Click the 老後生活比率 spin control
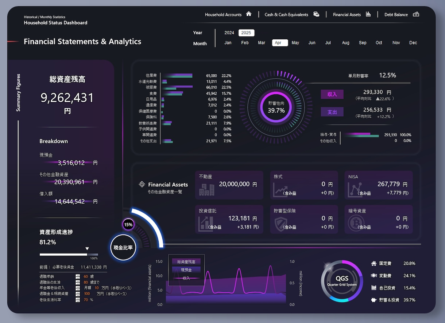The width and height of the screenshot is (445, 323). (x=78, y=300)
